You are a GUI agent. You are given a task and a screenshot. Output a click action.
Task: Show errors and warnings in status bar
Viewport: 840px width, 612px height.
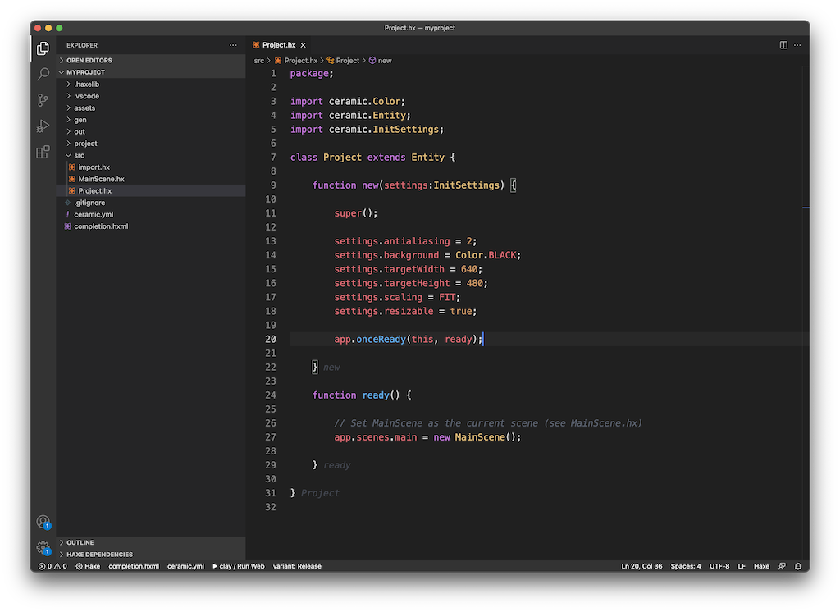[52, 566]
